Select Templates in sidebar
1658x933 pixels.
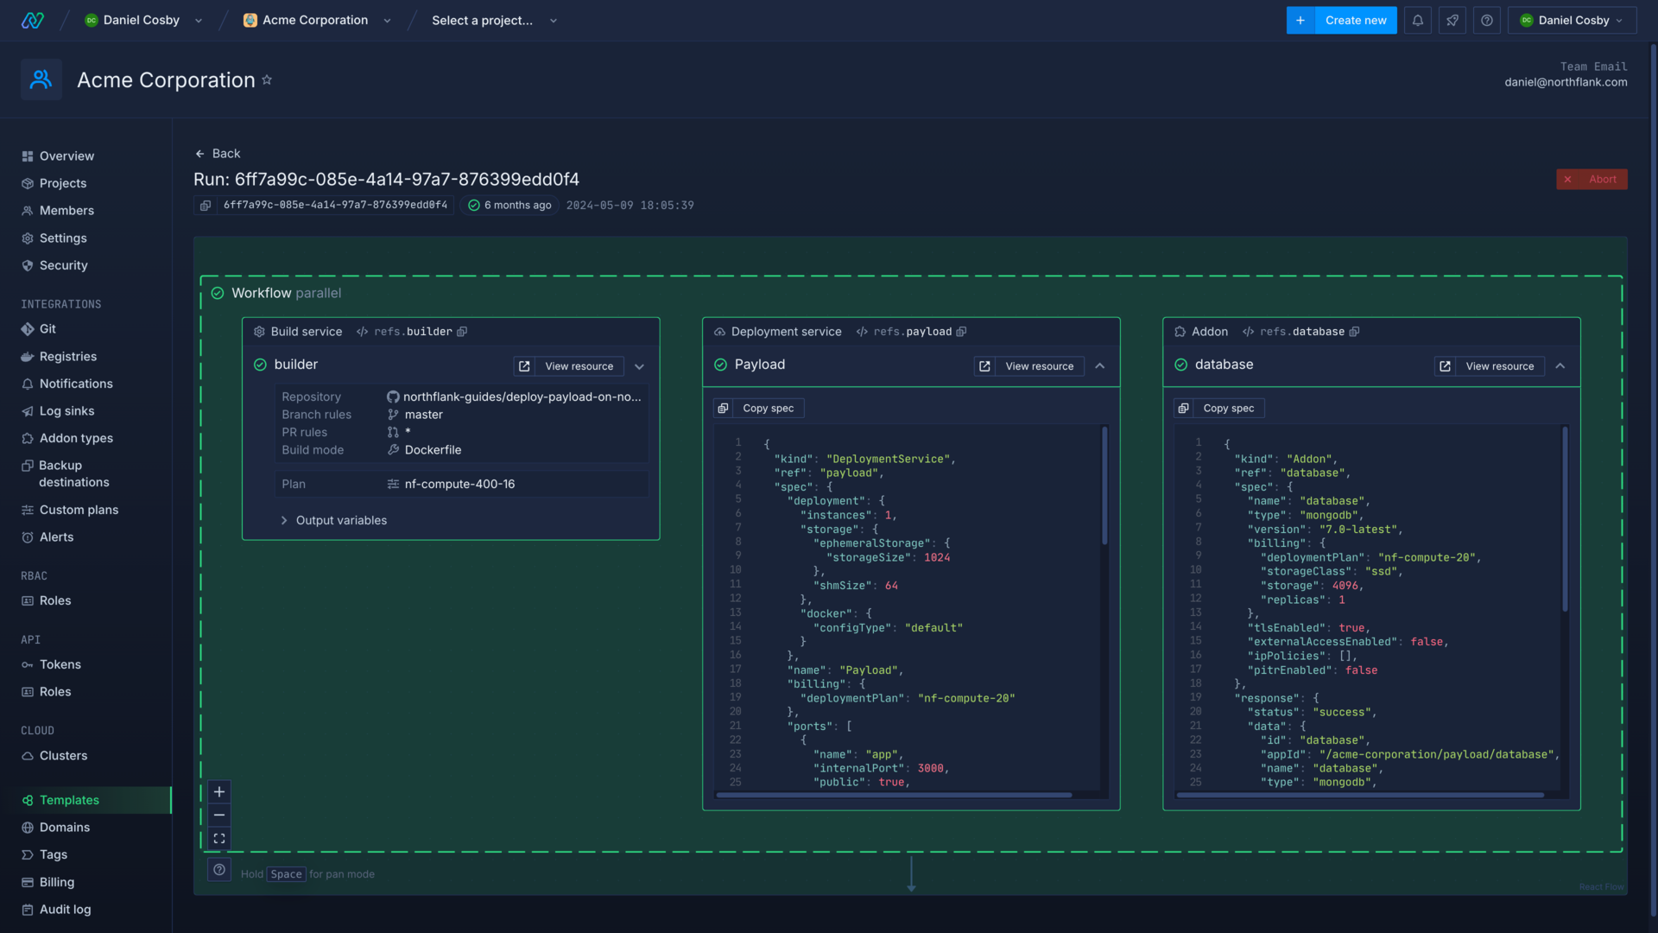[86, 800]
